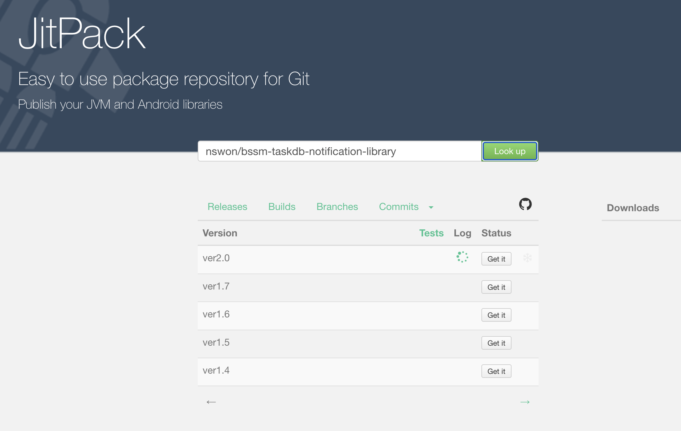The image size is (681, 431).
Task: Click the Log column header
Action: tap(462, 233)
